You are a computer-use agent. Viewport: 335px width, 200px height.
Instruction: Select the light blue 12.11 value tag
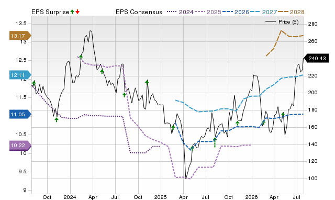20,75
